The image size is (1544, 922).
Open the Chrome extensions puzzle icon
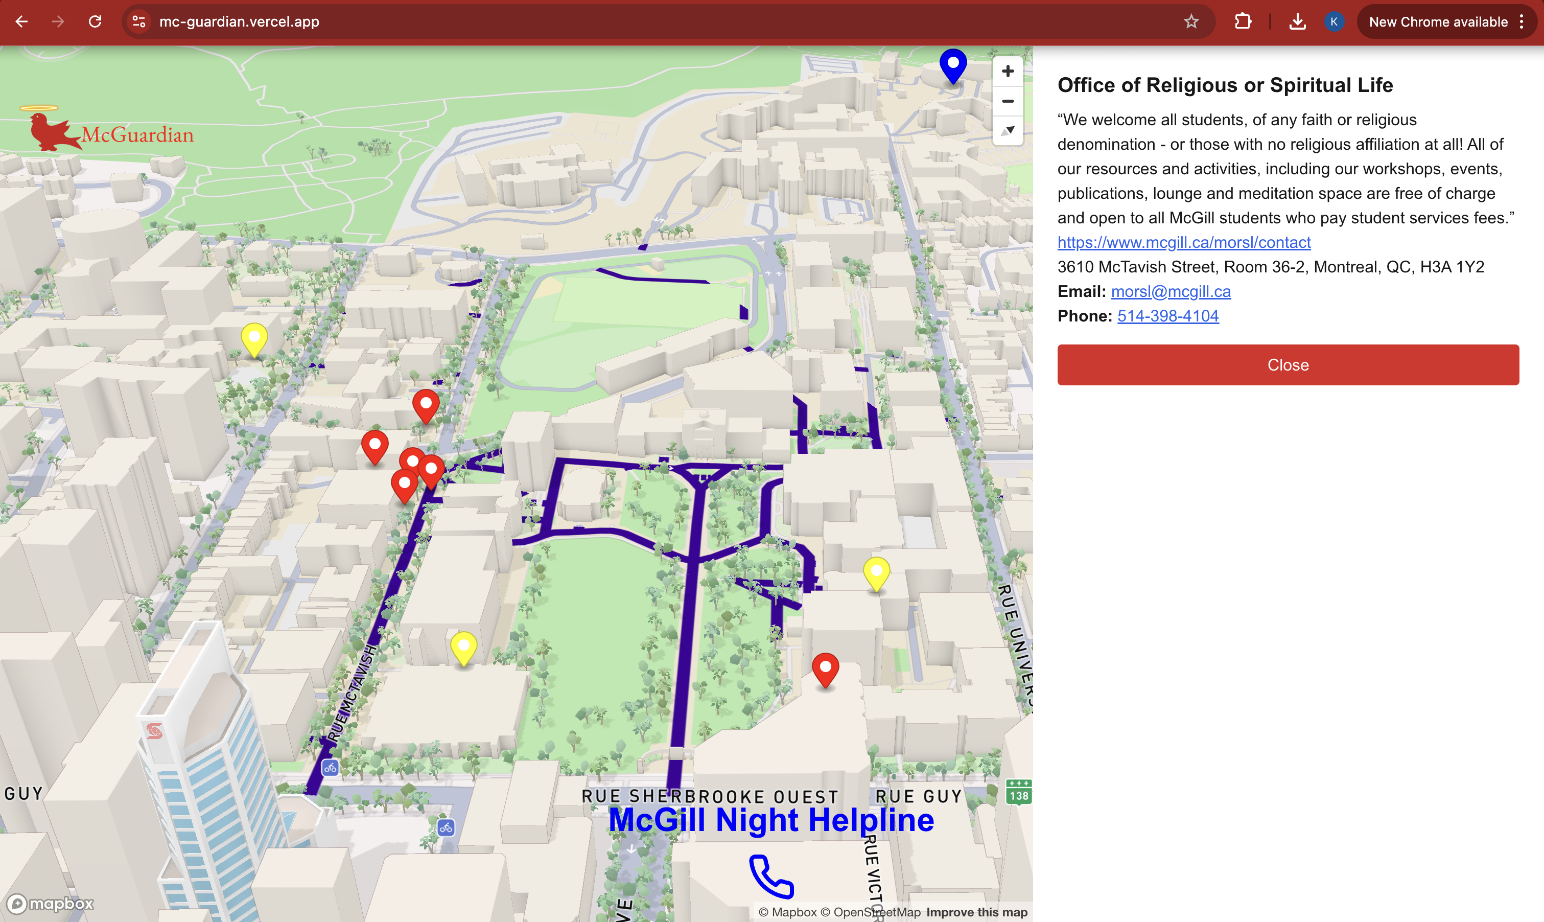[1243, 22]
